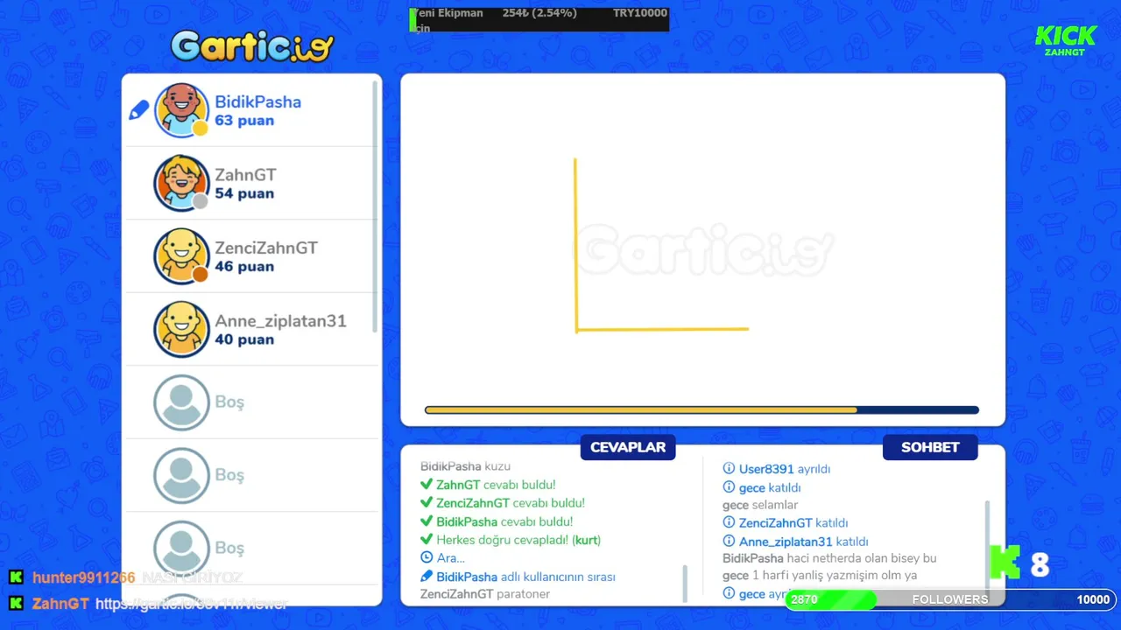Click the green checkmark beside Herkes doğru cevapladı

427,540
